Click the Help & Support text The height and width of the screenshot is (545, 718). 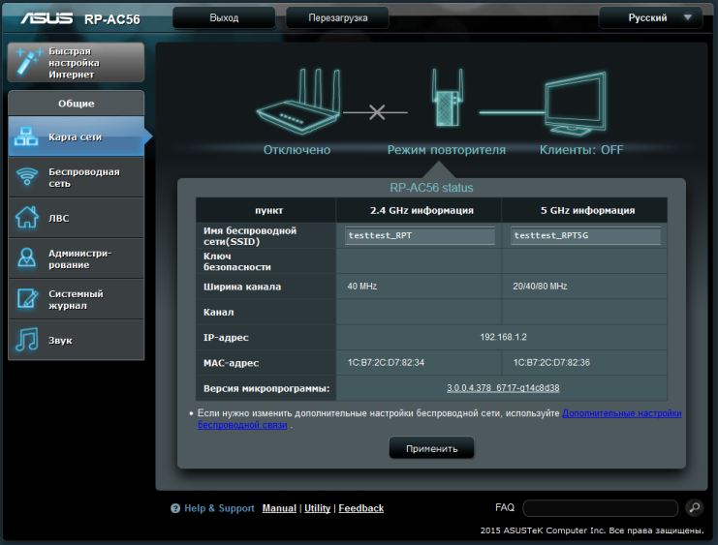(x=219, y=508)
